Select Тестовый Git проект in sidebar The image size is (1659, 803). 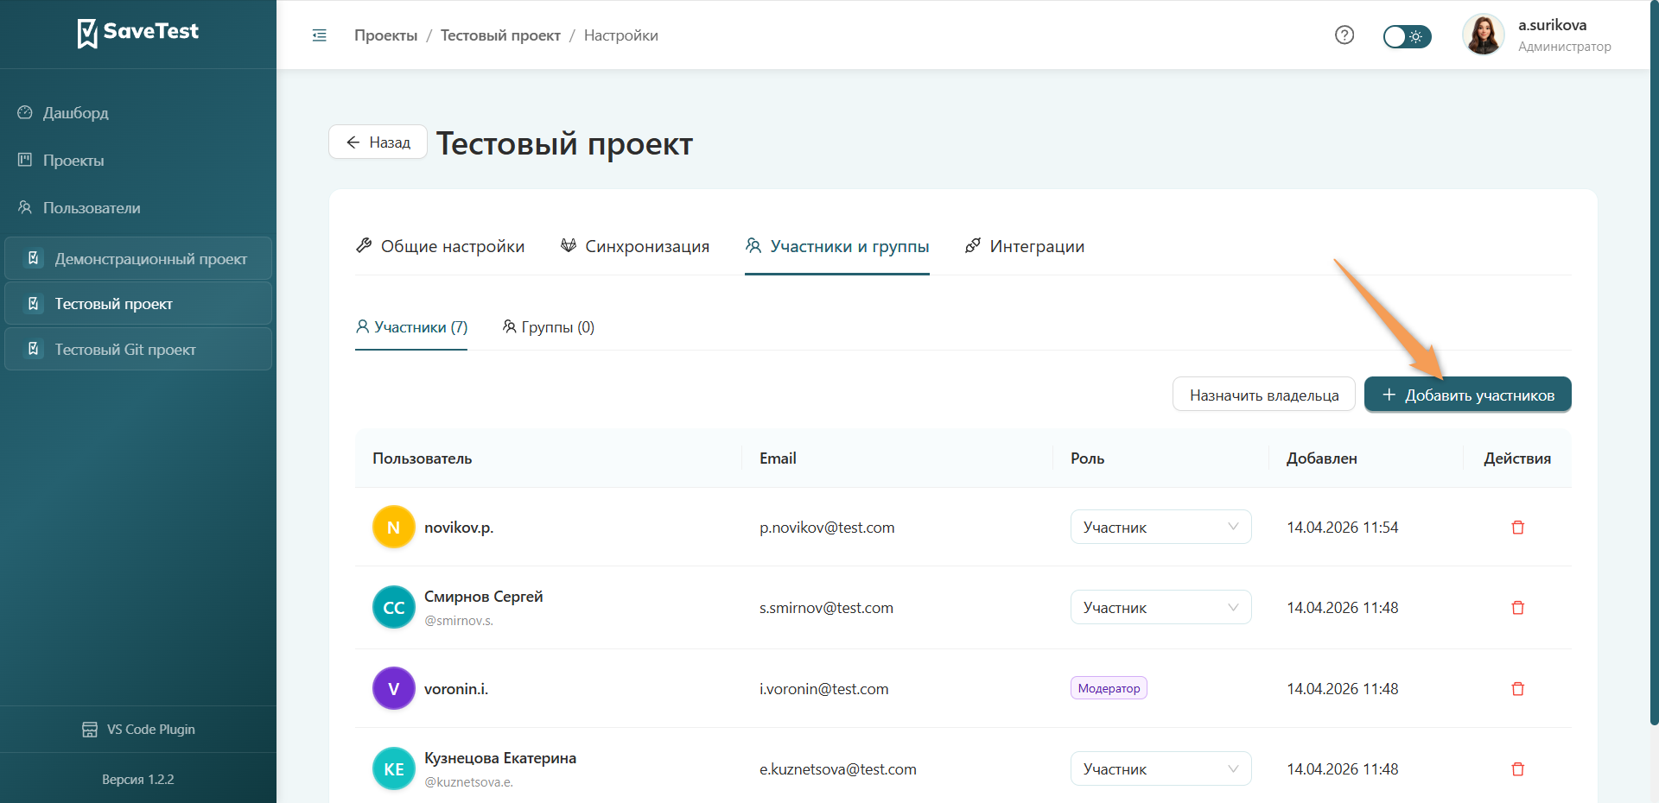138,350
